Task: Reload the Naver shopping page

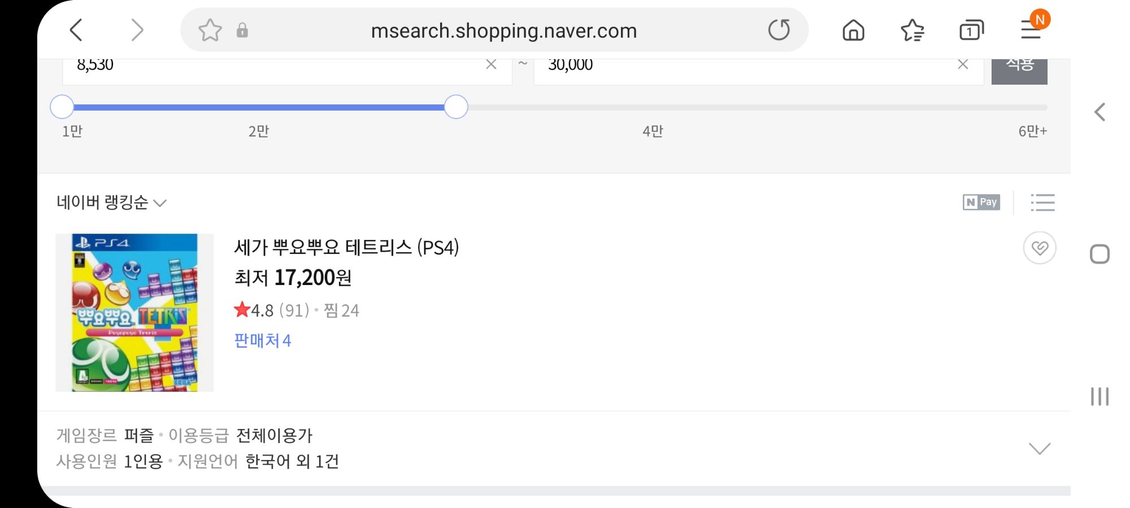Action: pyautogui.click(x=779, y=30)
